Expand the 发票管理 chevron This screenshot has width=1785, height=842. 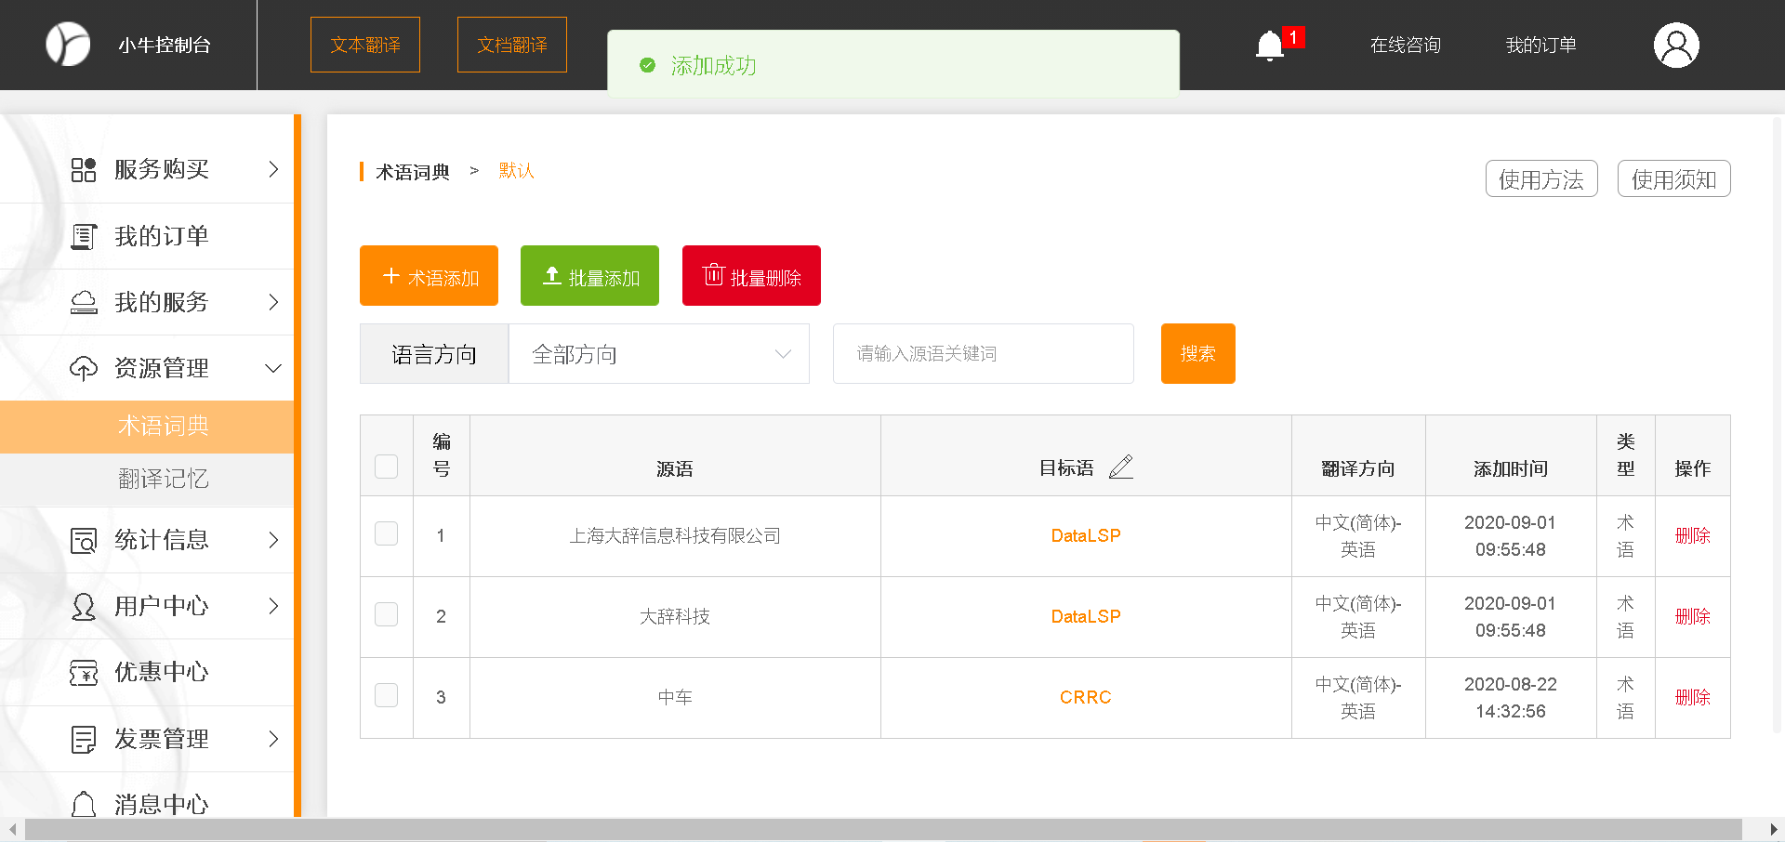(x=273, y=739)
